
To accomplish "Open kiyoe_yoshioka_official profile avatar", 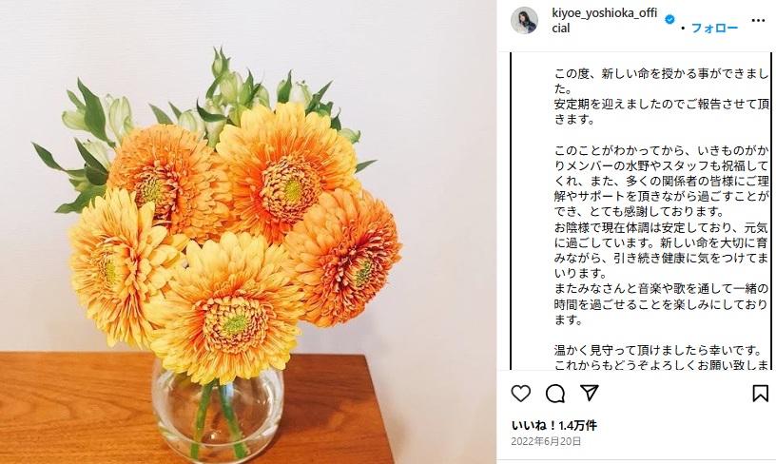I will [x=525, y=20].
